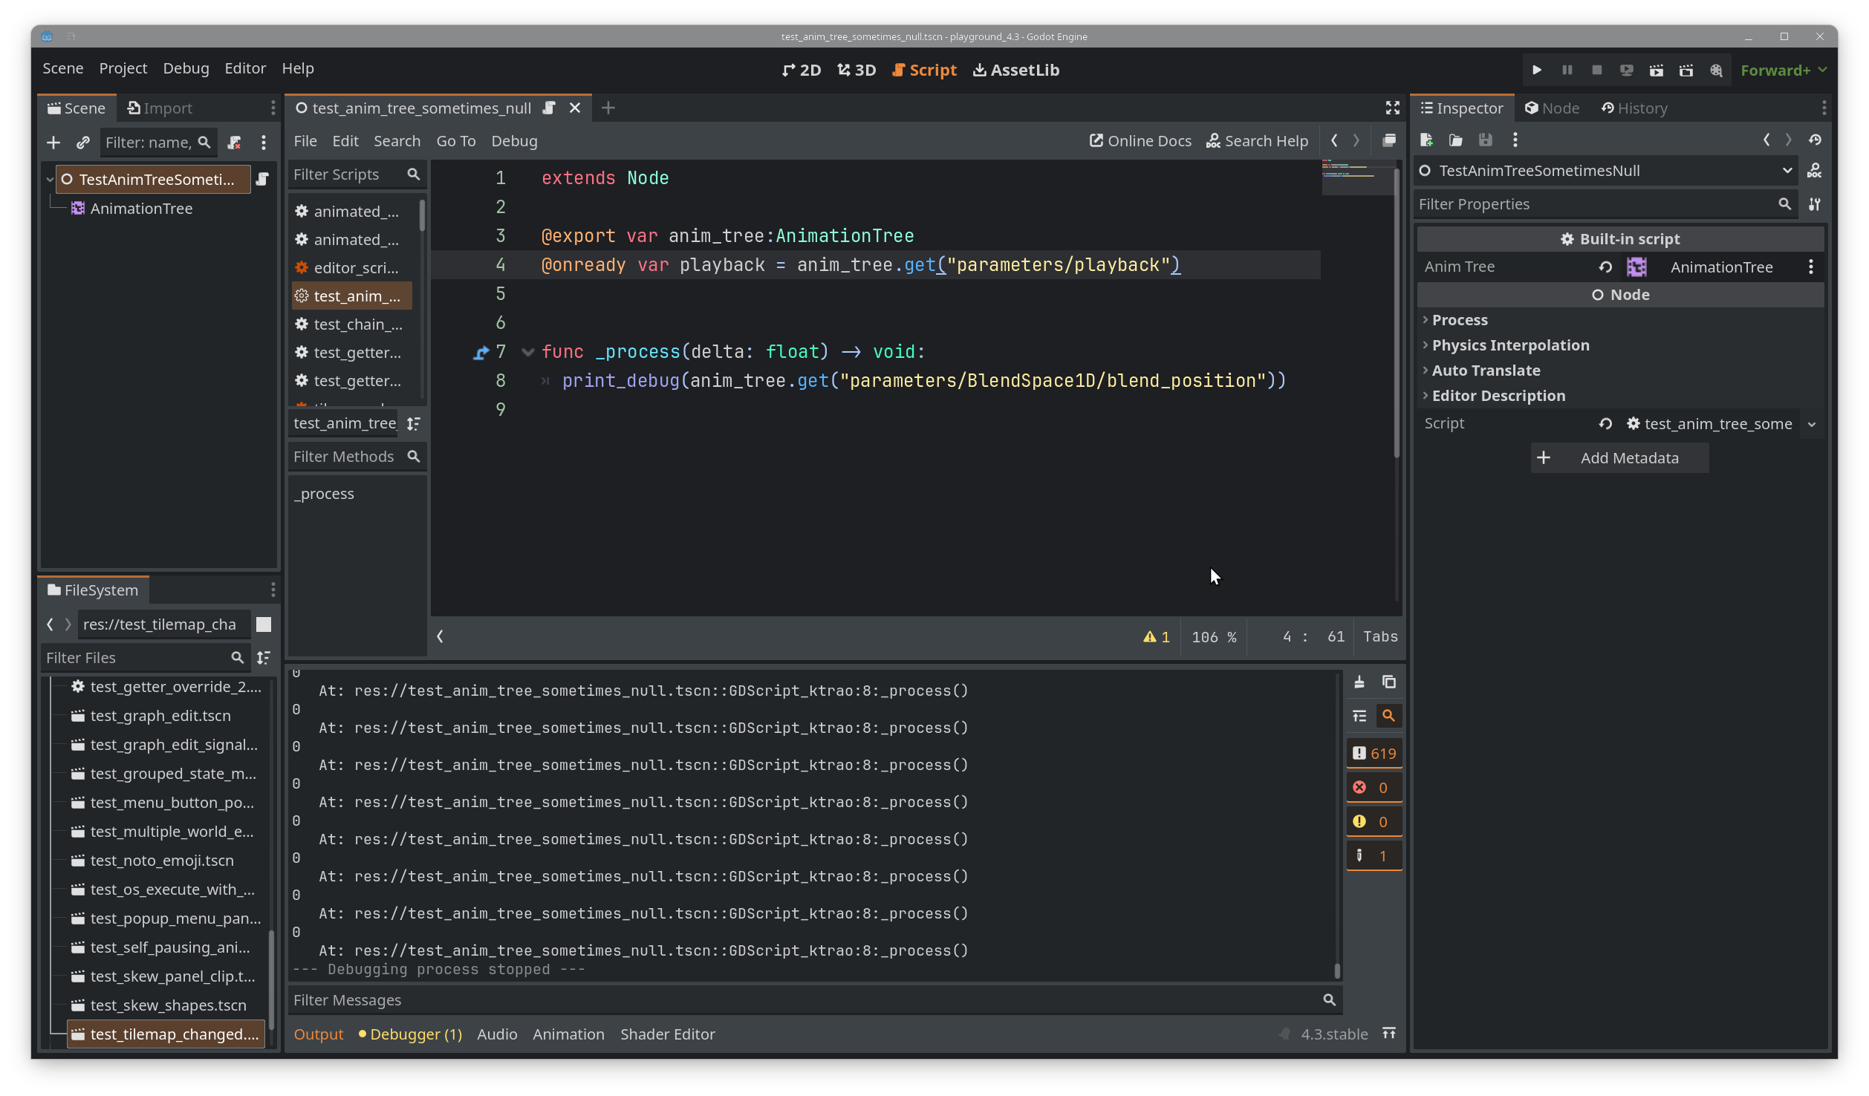
Task: Expand the Process section
Action: click(1459, 320)
